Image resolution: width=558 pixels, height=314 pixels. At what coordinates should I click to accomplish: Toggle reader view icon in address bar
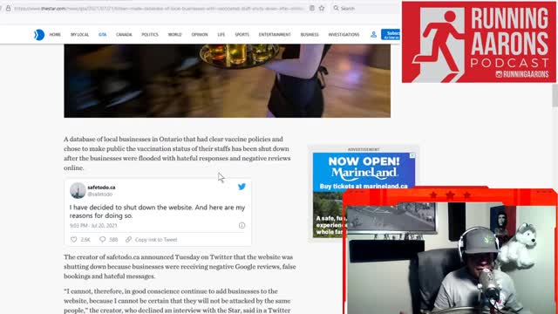(x=312, y=8)
